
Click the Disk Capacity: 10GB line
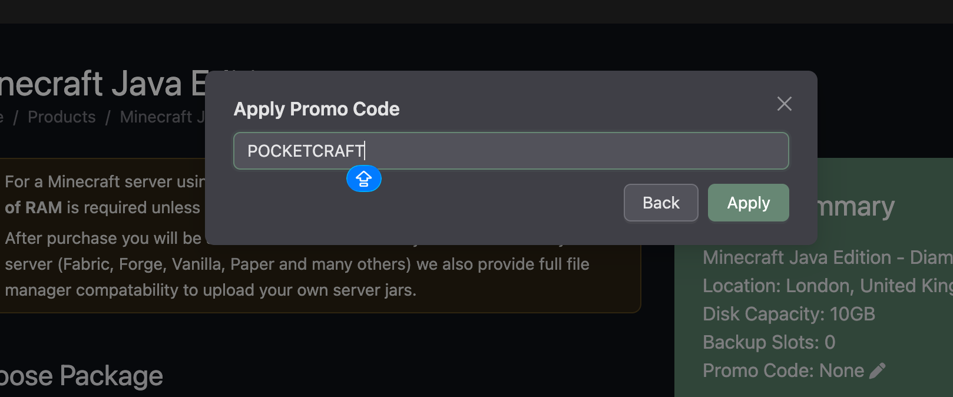coord(789,313)
